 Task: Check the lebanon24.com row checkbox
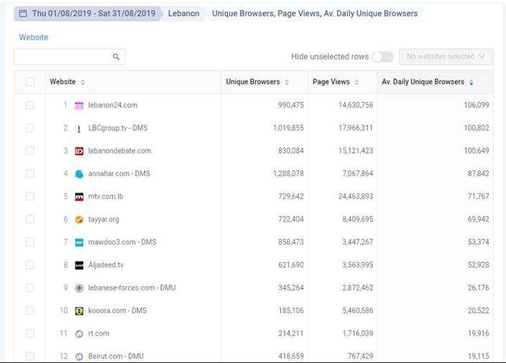click(x=30, y=105)
